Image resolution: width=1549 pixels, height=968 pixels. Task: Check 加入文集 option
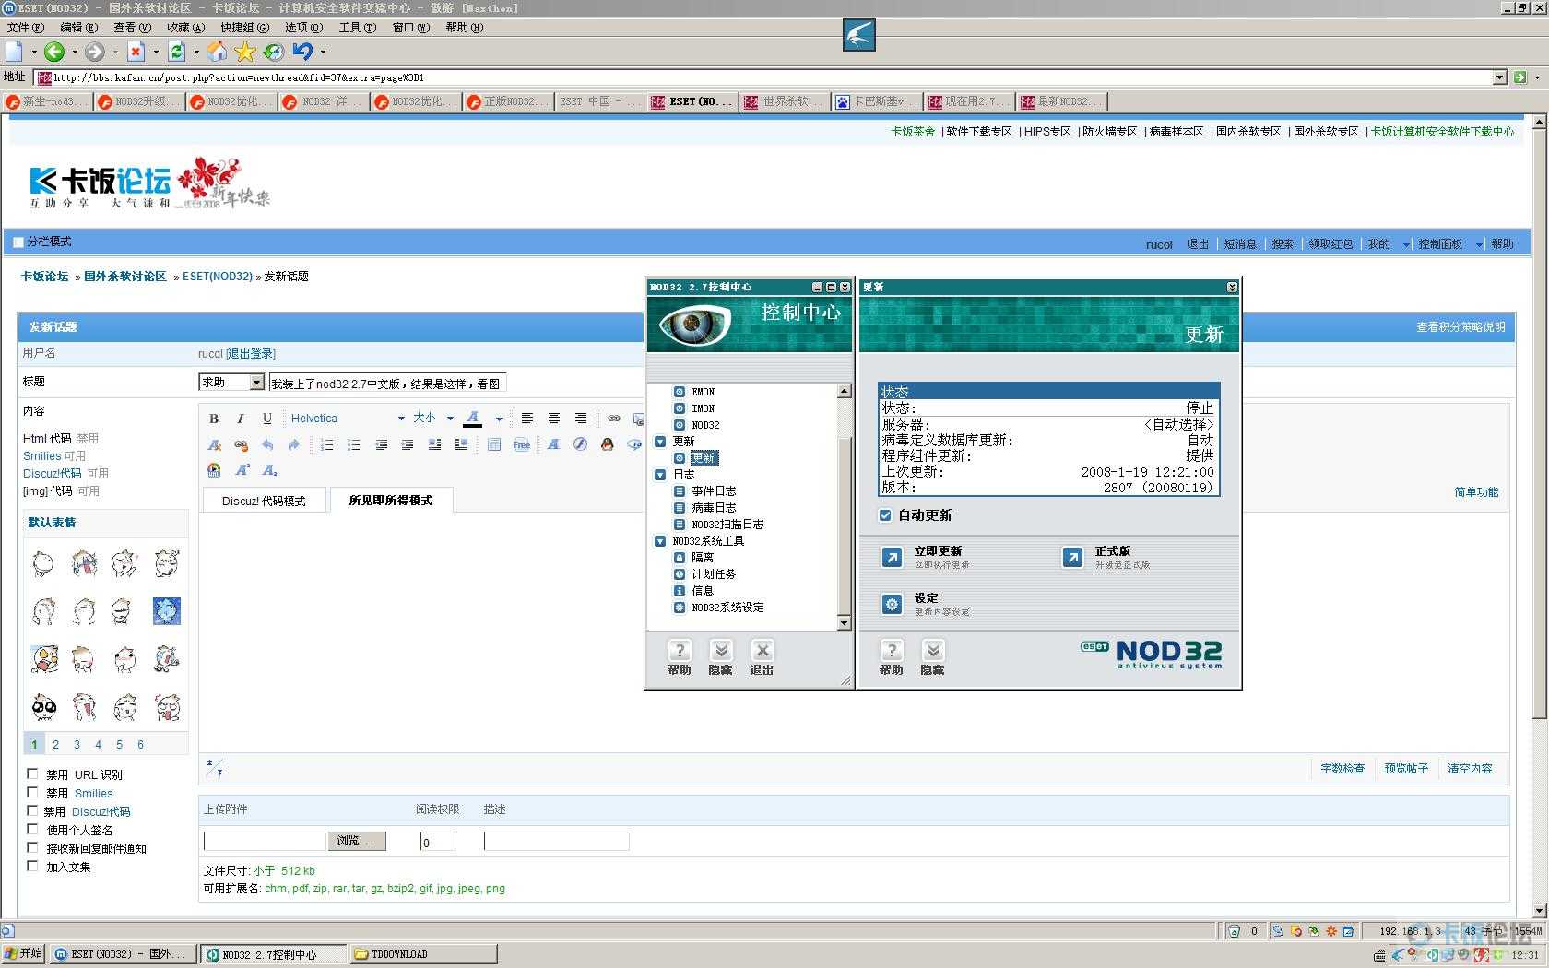(x=32, y=867)
